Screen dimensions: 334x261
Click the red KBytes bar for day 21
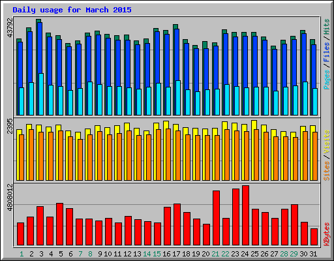(x=216, y=218)
